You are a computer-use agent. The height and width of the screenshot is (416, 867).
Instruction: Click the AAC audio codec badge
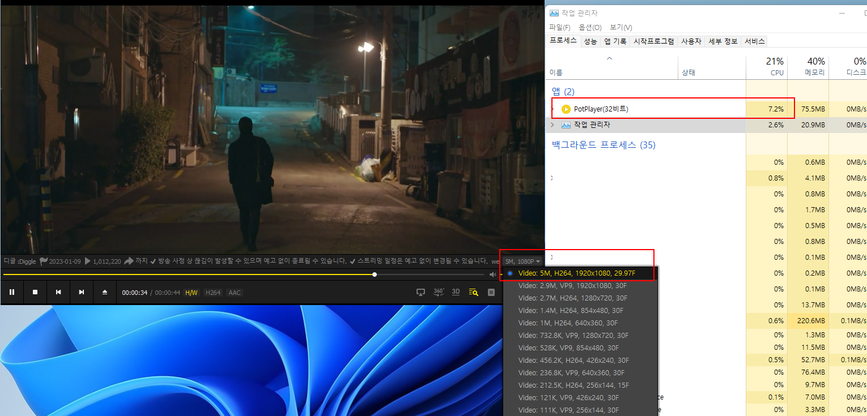[x=235, y=293]
